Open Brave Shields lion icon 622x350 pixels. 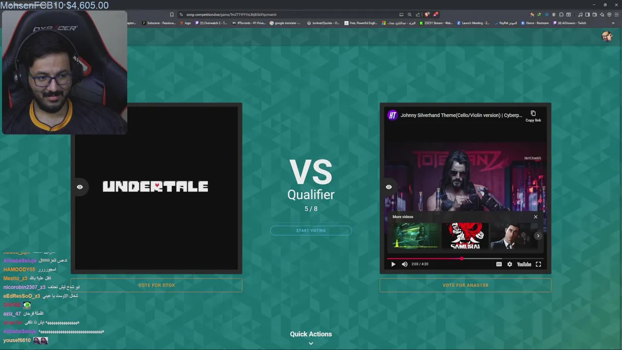(x=427, y=15)
